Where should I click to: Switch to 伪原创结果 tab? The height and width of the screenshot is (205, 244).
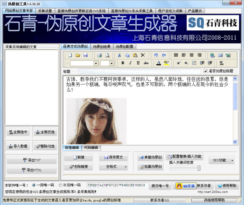[x=102, y=47]
